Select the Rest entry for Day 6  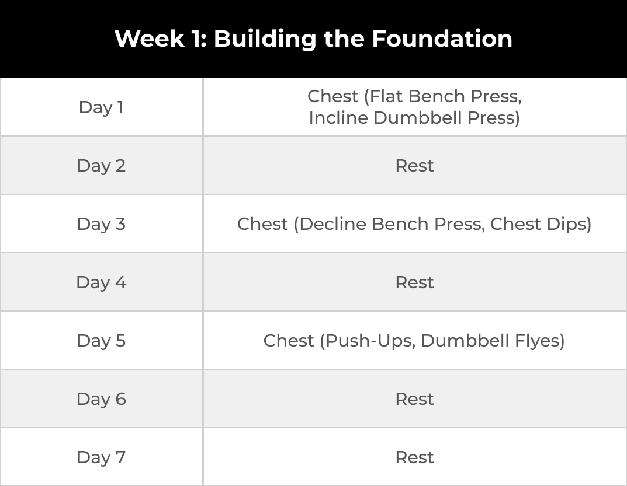414,399
